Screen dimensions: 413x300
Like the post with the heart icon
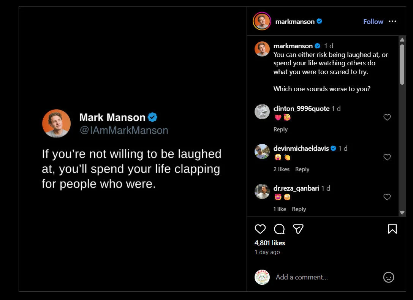(260, 229)
